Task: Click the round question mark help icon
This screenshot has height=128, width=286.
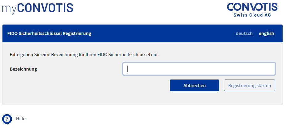Action: [7, 119]
